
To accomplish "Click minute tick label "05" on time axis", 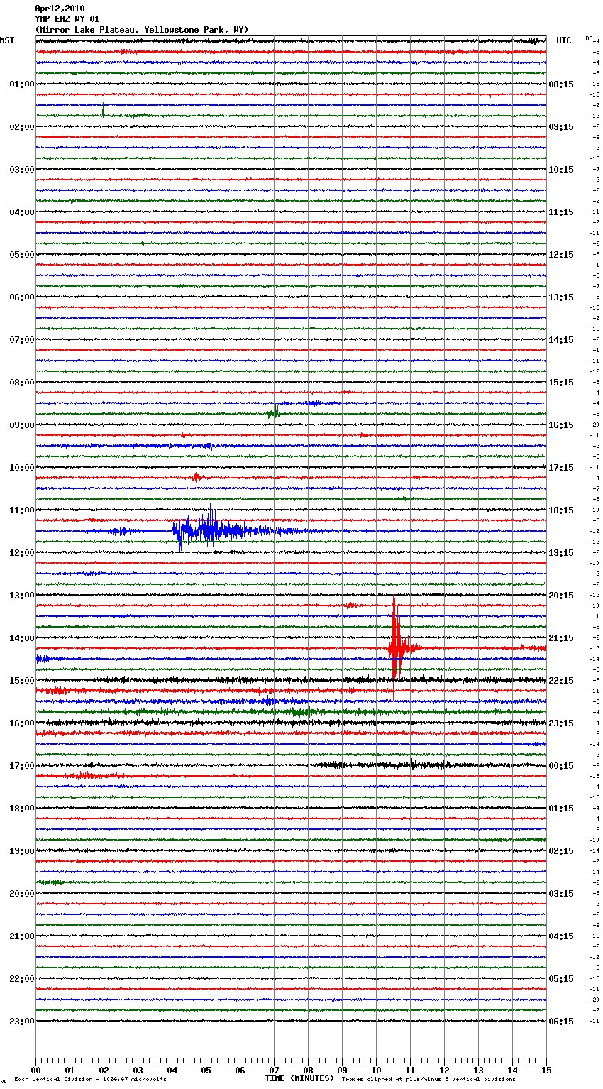I will coord(206,1070).
